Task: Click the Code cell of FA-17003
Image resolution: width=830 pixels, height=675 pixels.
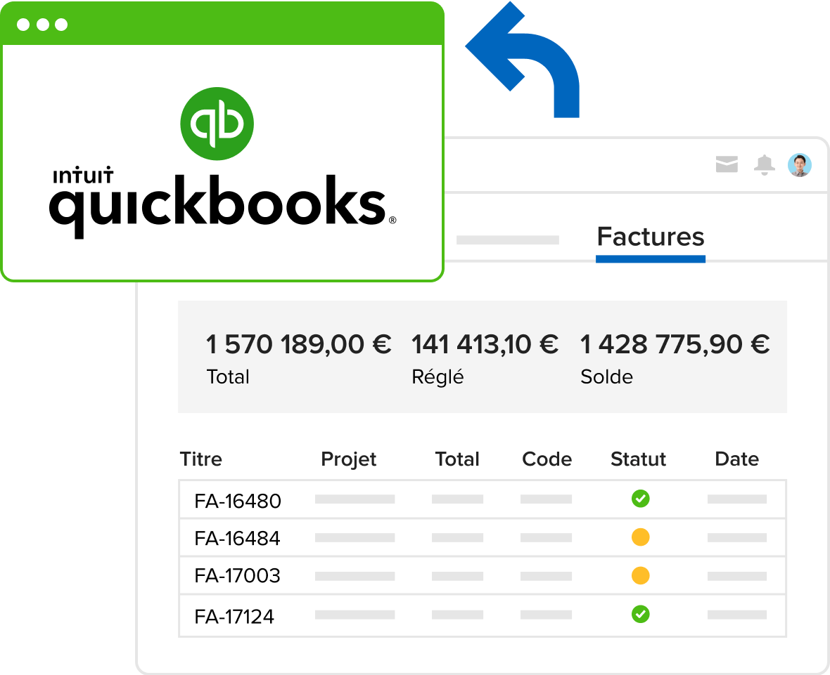Action: [x=546, y=576]
